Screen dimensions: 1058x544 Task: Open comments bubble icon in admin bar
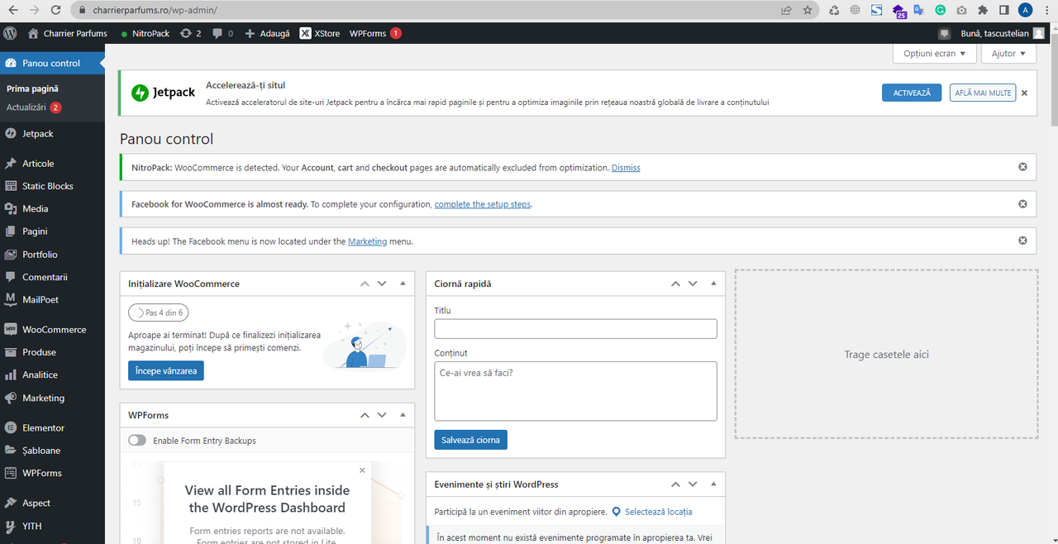coord(222,33)
